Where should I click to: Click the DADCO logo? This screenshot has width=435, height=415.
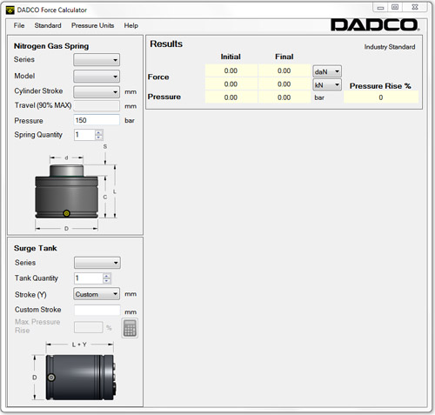click(x=375, y=25)
